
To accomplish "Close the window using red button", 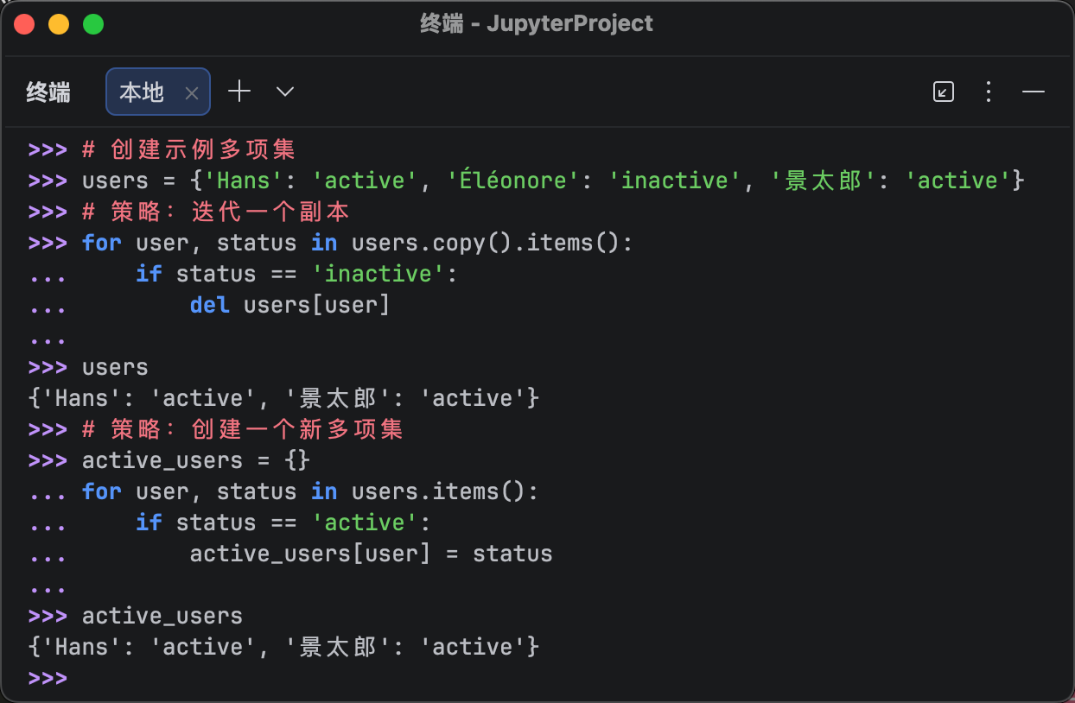I will [x=24, y=24].
